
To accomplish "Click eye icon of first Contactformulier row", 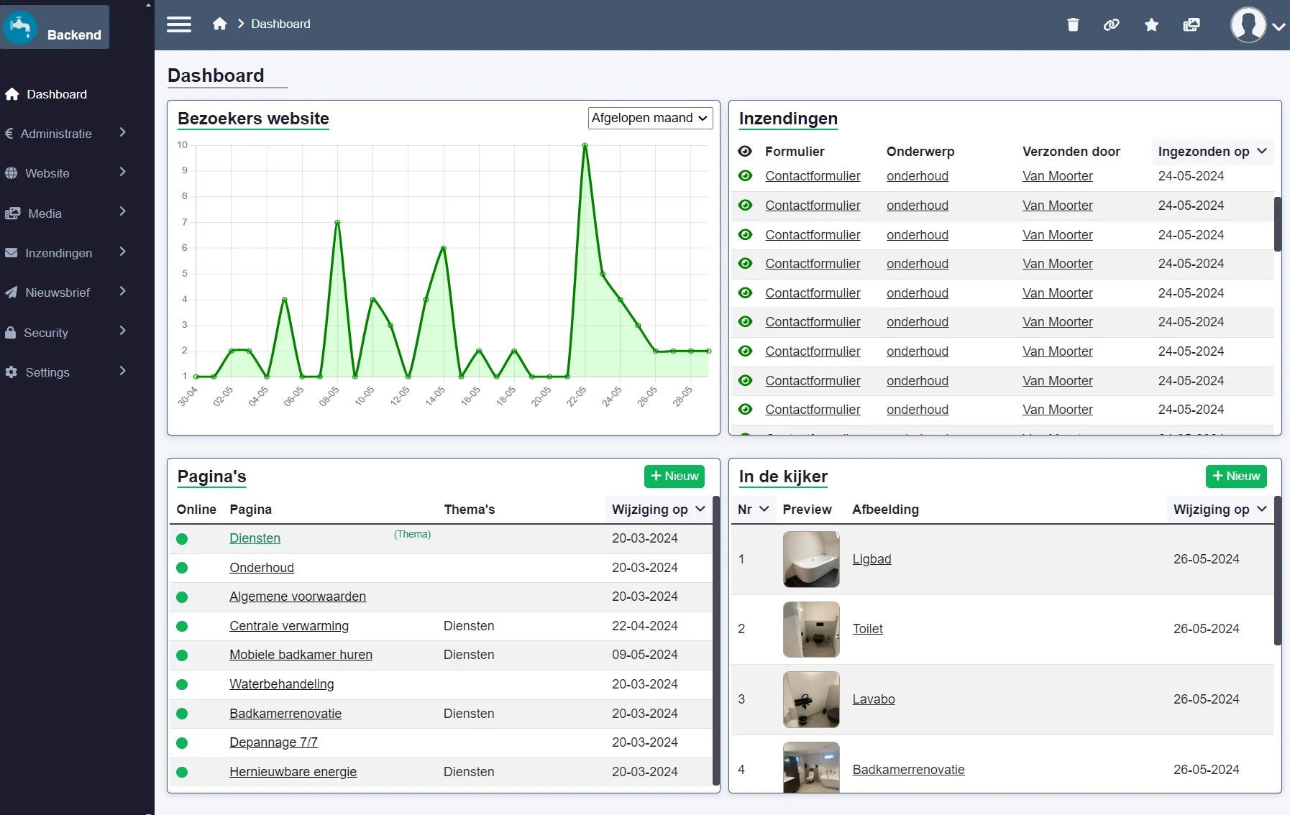I will click(746, 176).
